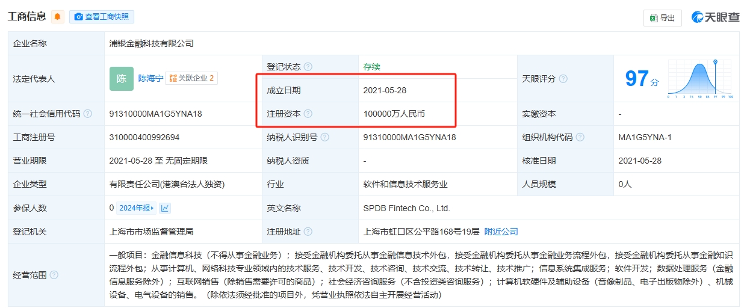Click registration authority 上海市市场监督管理局
The width and height of the screenshot is (744, 308).
tap(152, 232)
